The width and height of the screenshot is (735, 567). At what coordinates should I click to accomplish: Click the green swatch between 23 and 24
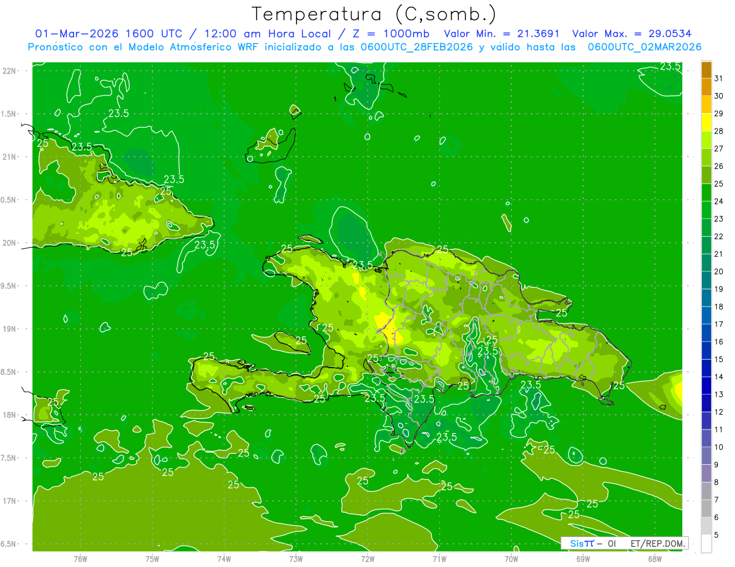[706, 210]
